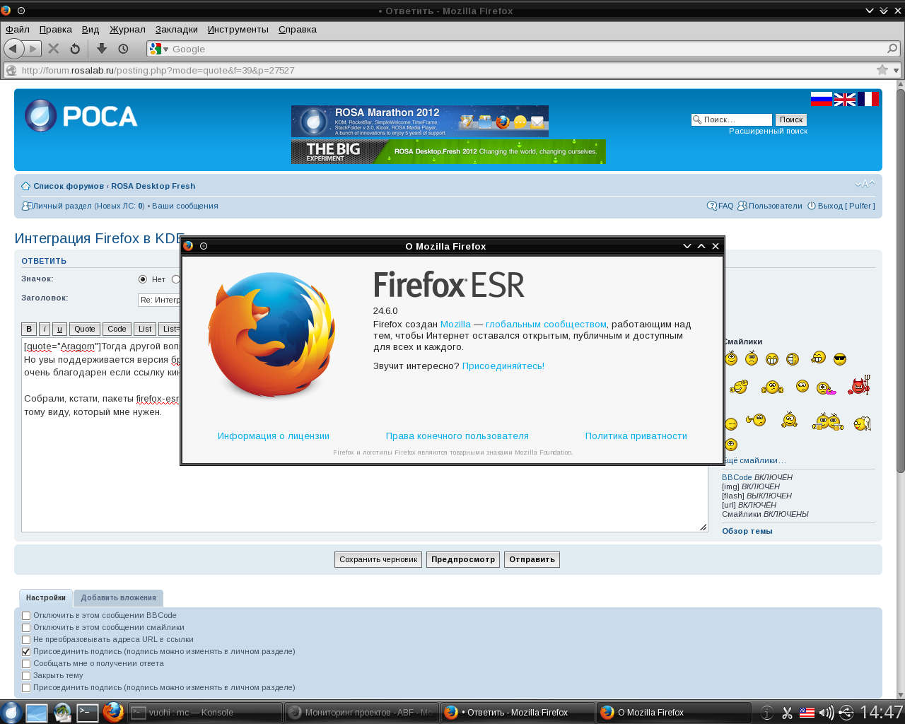Open 'Права конечного пользователя' link
Screen dimensions: 905x724
[x=457, y=436]
